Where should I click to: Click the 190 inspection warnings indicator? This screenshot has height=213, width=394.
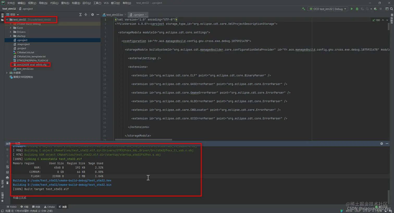(x=376, y=20)
